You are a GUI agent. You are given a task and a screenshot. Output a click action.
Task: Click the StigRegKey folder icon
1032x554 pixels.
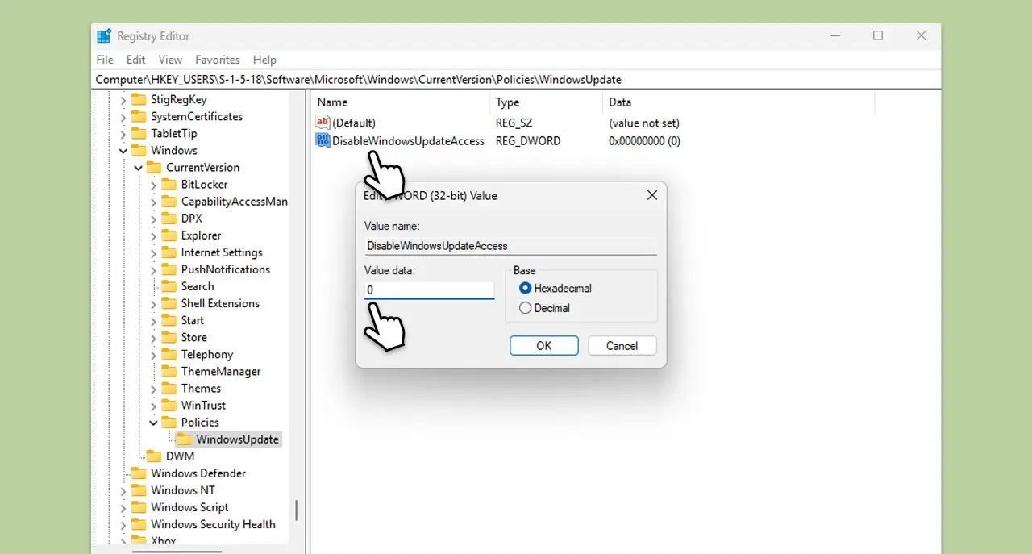tap(139, 99)
